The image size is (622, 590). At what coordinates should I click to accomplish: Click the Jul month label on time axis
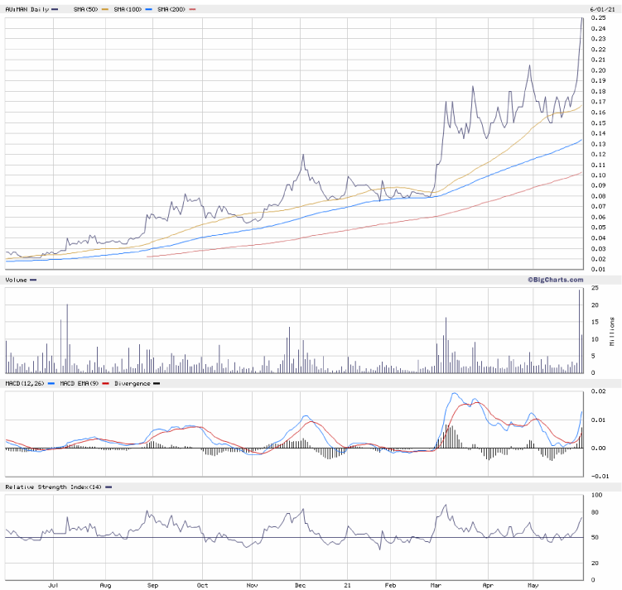coord(52,583)
